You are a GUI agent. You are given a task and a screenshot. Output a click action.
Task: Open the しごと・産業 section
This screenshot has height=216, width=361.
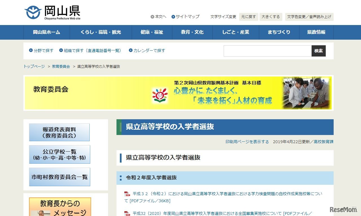point(236,32)
